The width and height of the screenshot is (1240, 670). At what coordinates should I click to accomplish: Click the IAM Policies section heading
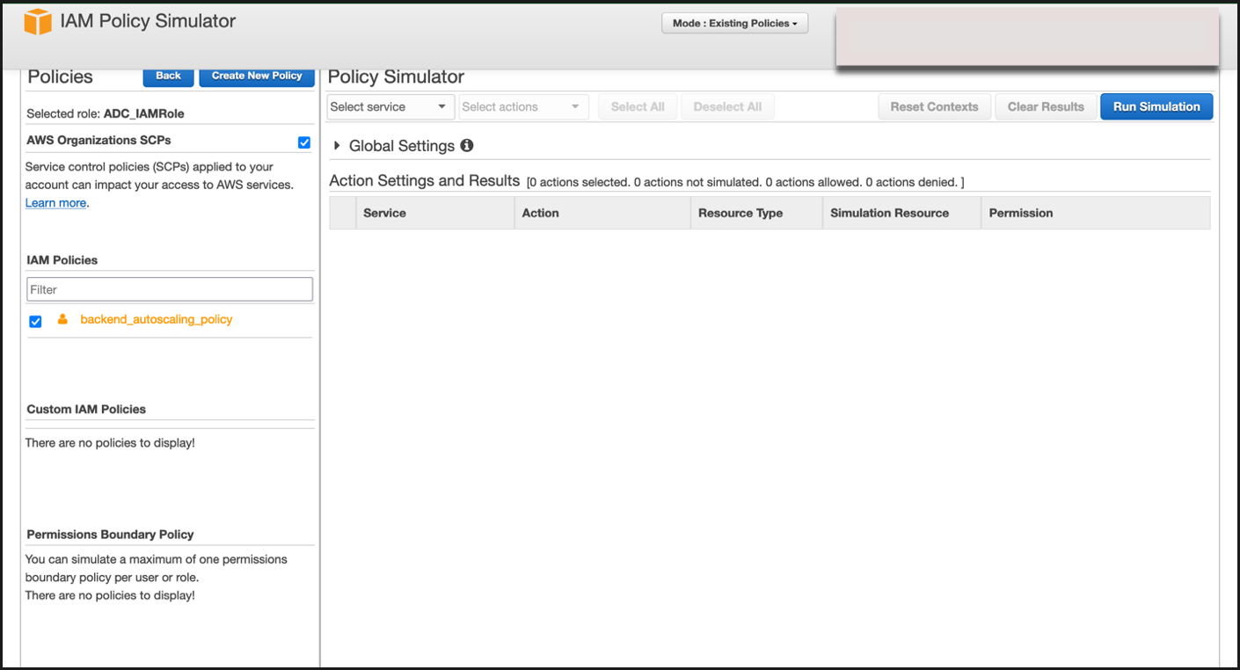[62, 260]
